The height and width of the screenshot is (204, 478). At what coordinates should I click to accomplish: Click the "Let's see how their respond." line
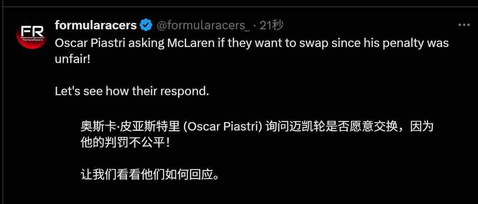tap(132, 91)
